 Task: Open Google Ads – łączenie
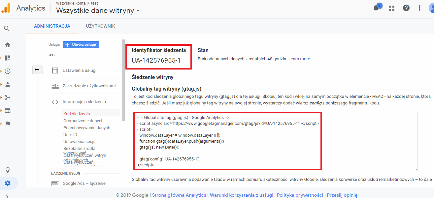tap(84, 184)
